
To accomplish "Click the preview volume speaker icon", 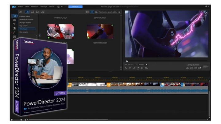I will (x=187, y=68).
